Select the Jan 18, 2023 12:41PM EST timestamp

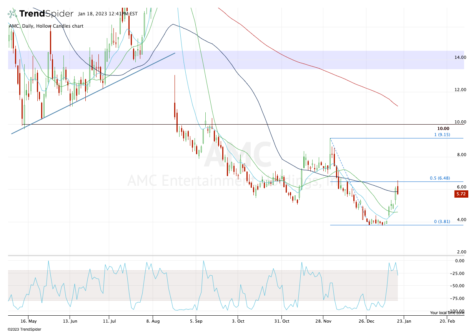pos(108,14)
